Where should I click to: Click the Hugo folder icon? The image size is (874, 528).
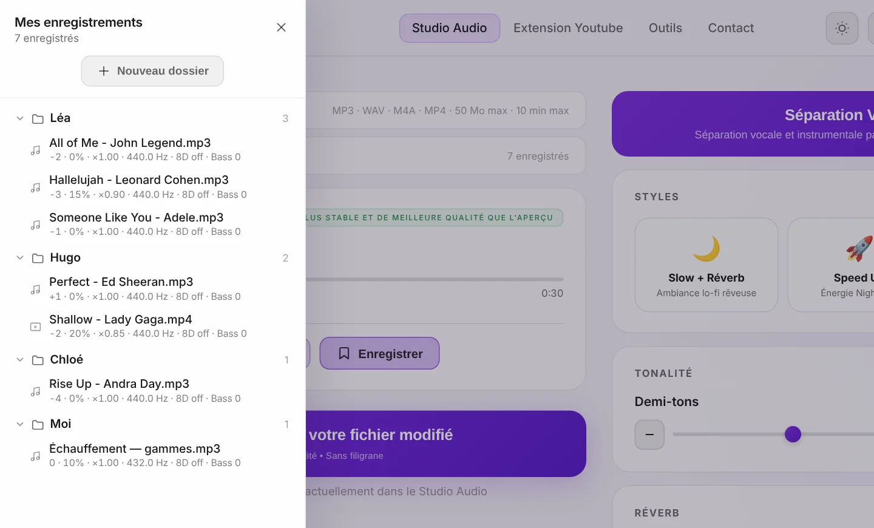tap(38, 259)
